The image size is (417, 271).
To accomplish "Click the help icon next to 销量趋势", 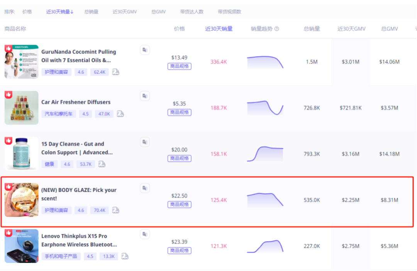I will [276, 29].
